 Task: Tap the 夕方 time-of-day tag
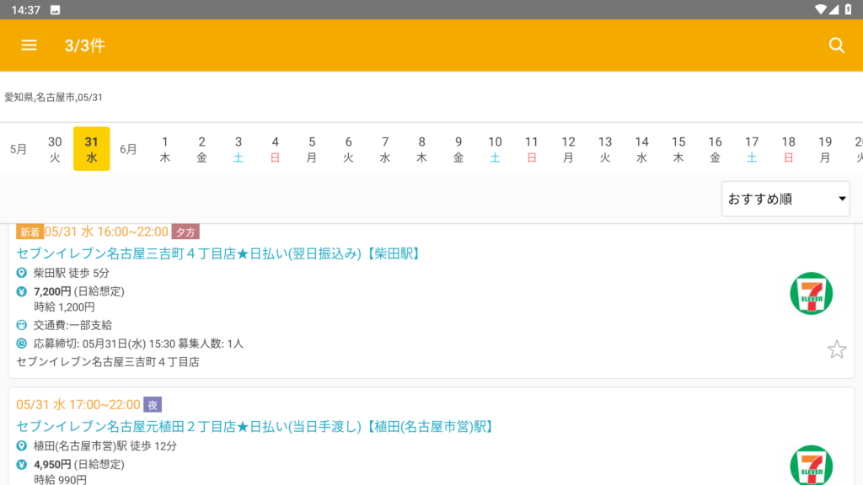coord(185,232)
